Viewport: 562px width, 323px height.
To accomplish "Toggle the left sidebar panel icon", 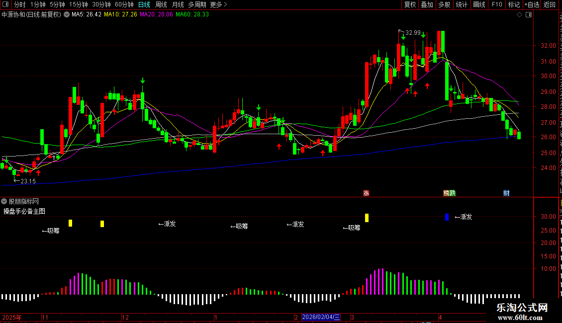I will (x=5, y=4).
